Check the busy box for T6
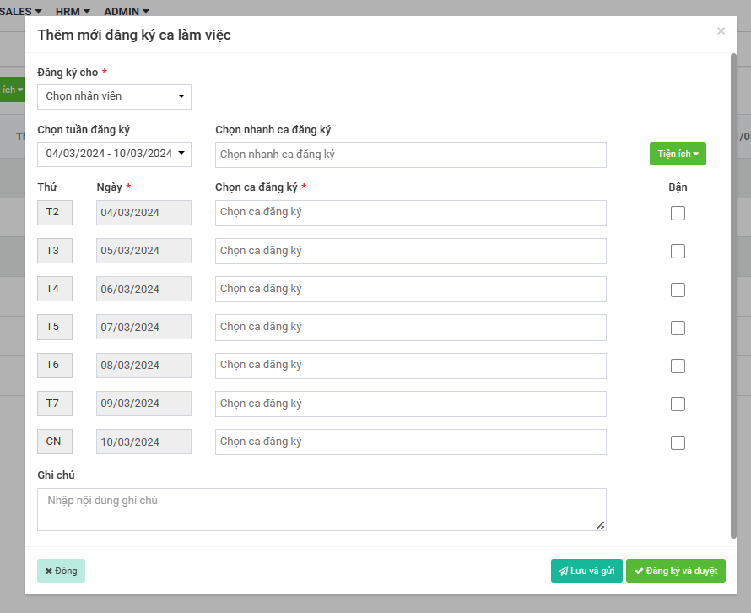Viewport: 751px width, 613px height. 678,366
